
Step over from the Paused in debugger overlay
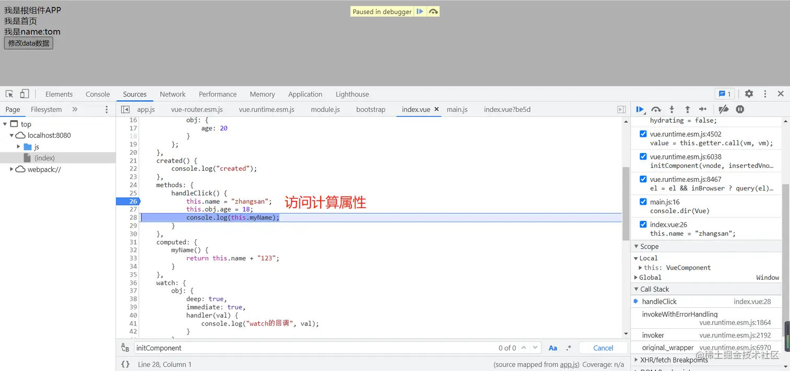(433, 11)
